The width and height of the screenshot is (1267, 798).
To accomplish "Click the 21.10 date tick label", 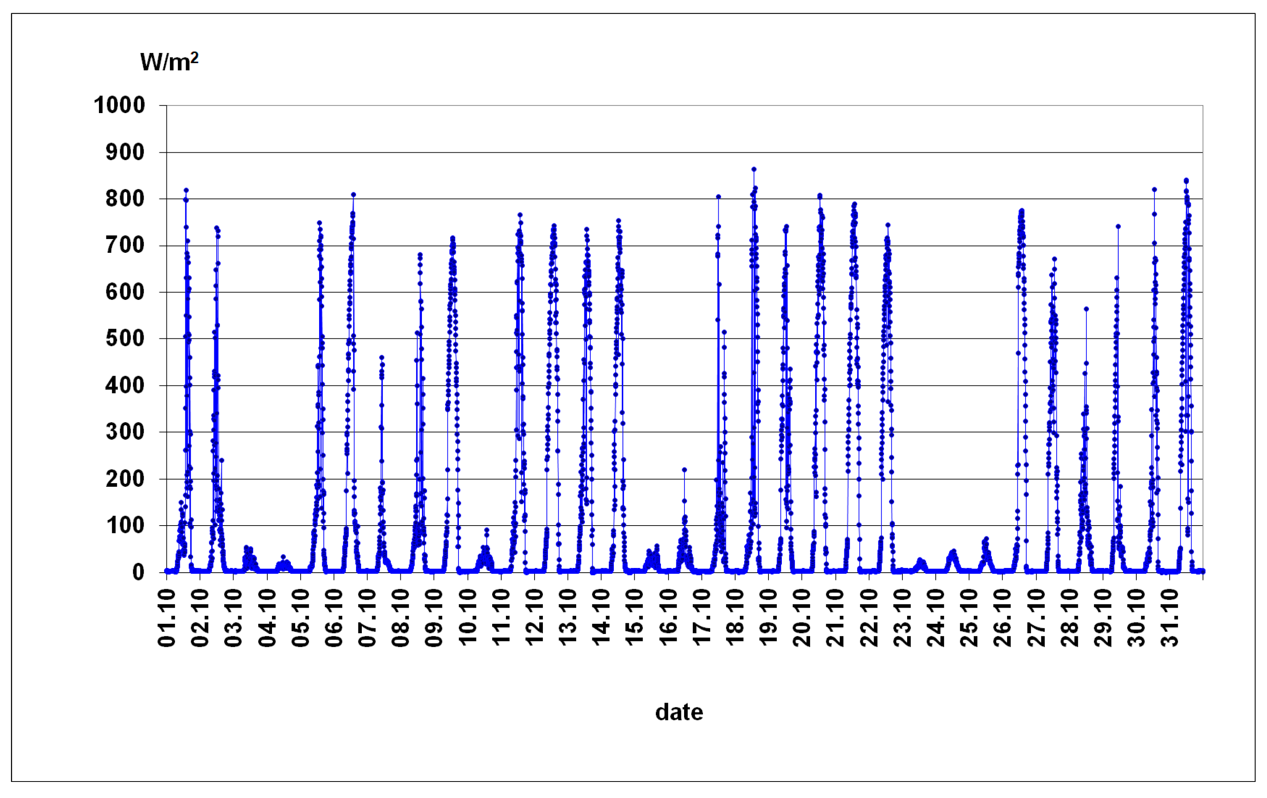I will point(835,618).
